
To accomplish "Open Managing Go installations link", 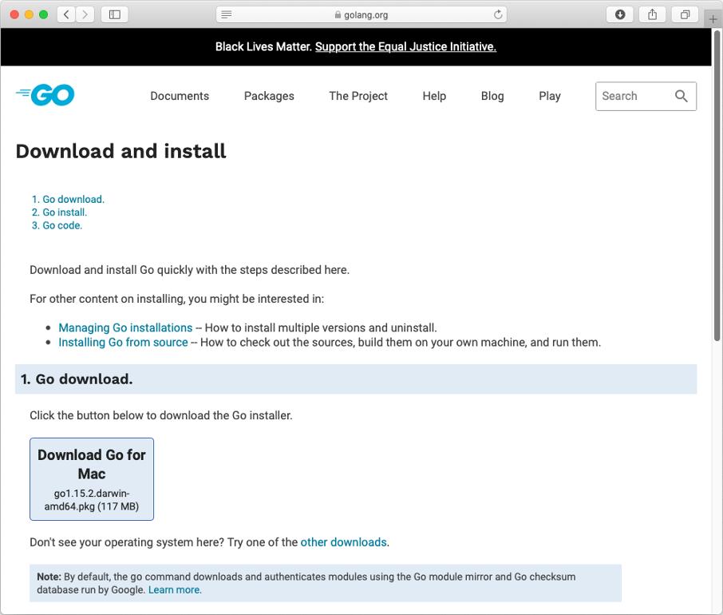I will pyautogui.click(x=125, y=327).
